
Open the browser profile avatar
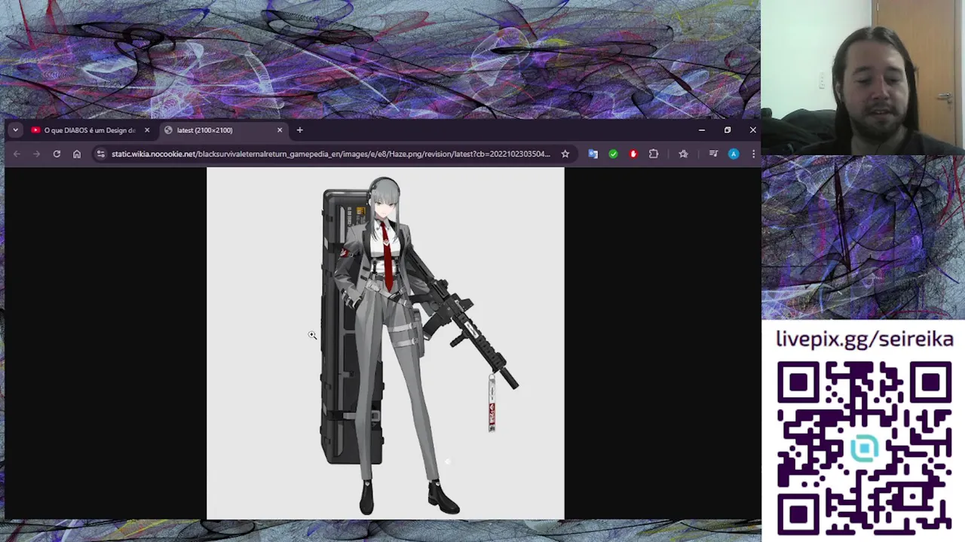[x=734, y=154]
